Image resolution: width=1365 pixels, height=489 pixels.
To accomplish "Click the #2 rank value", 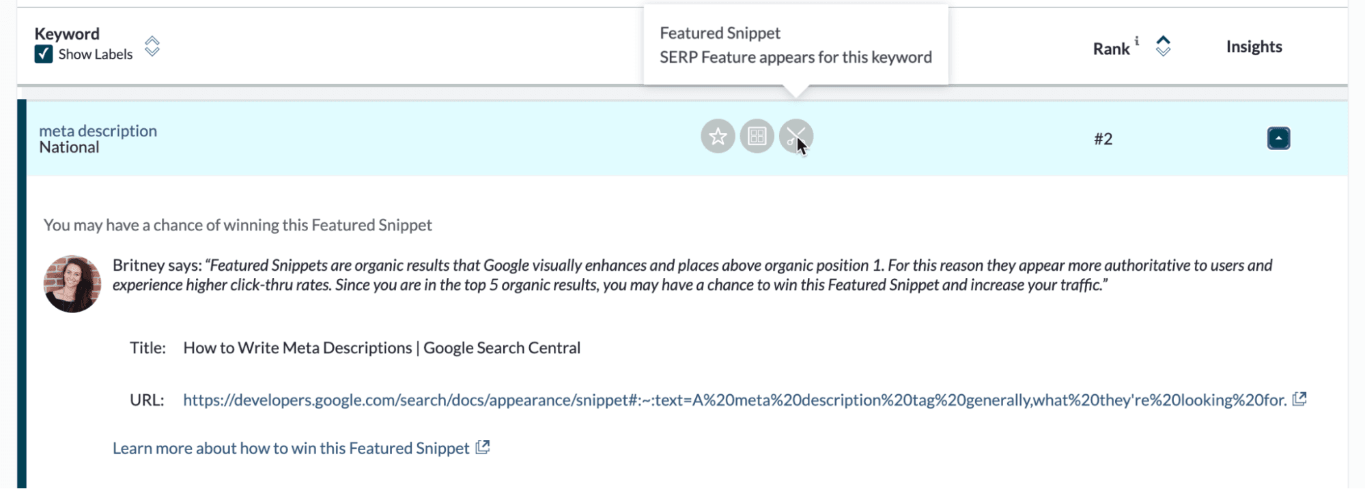I will click(x=1103, y=139).
